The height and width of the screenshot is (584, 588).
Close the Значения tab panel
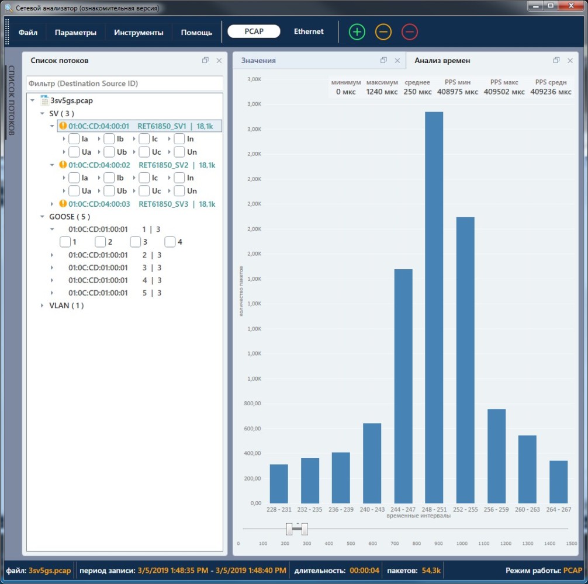[x=397, y=60]
